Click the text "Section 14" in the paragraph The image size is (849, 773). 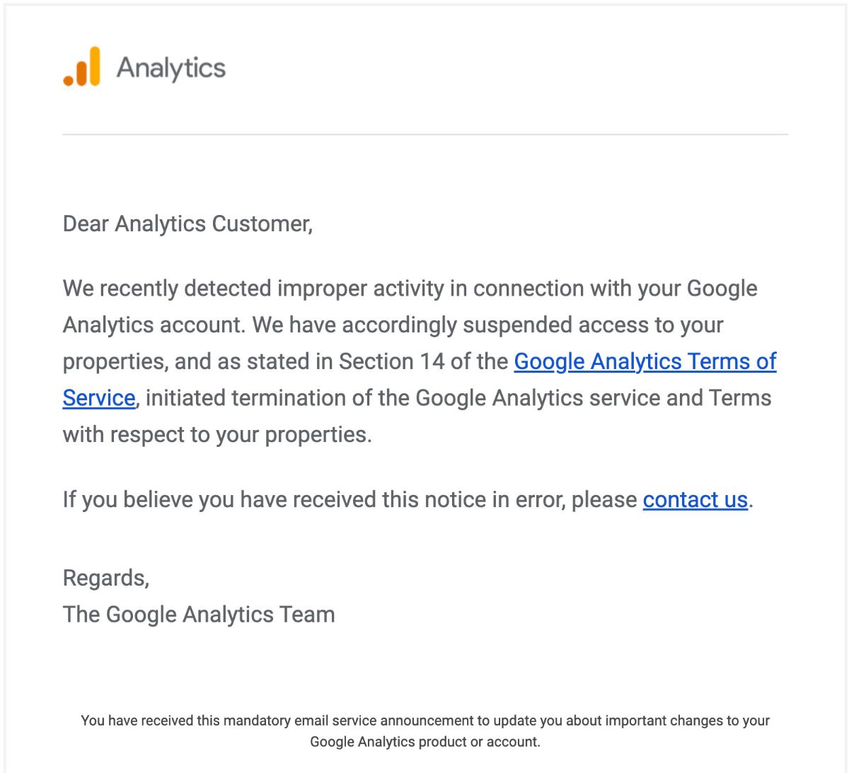pos(391,361)
